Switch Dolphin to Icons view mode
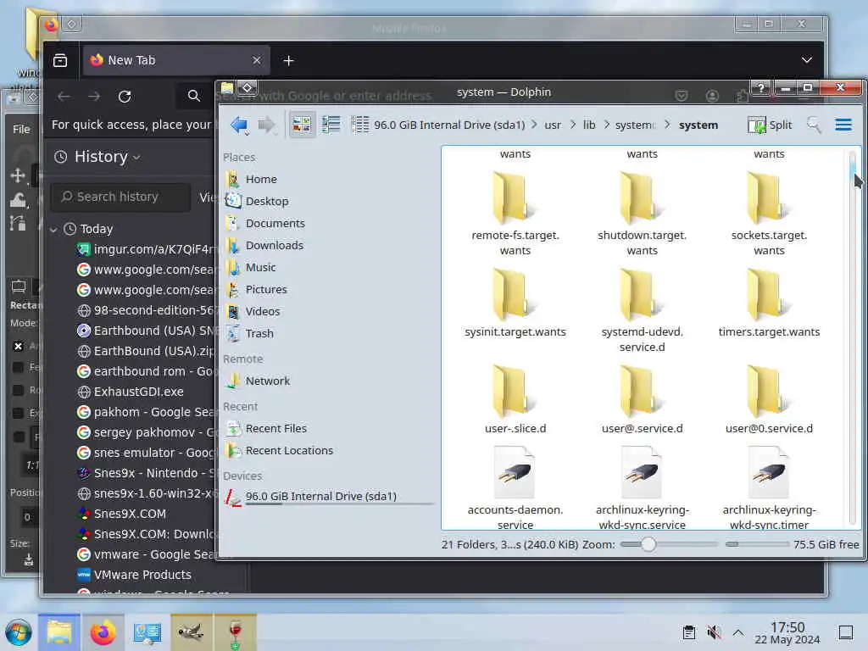Screen dimensions: 868x651 tap(302, 125)
